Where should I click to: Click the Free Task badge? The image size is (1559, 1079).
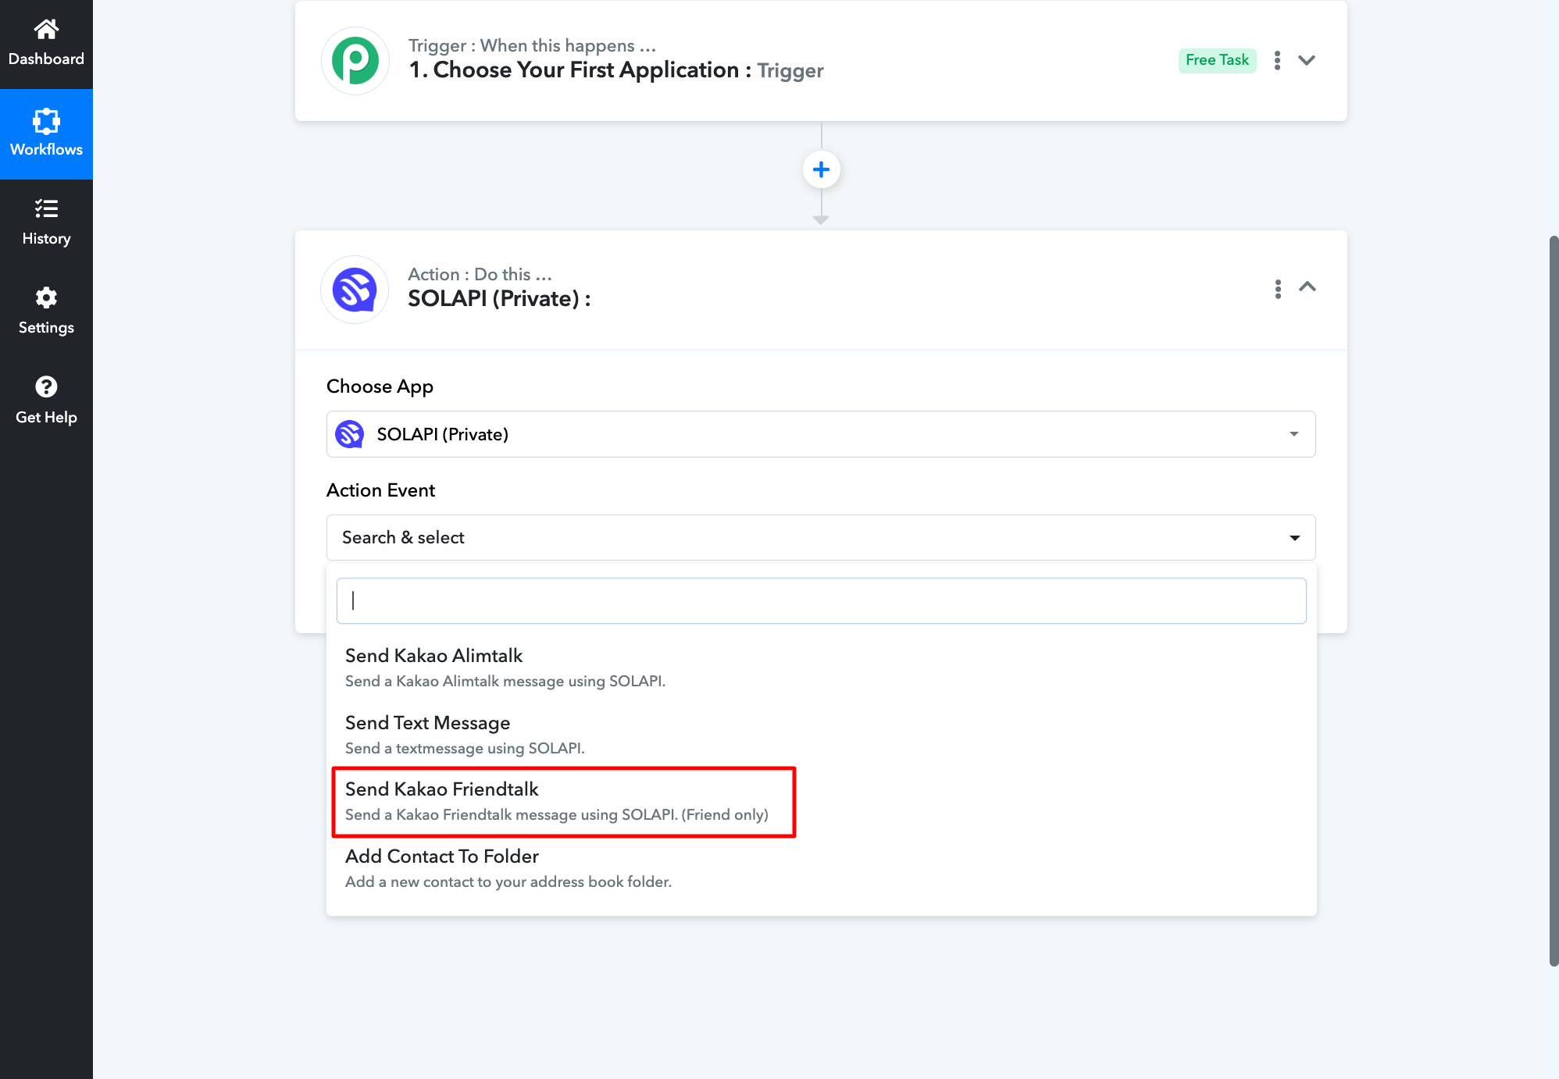click(1217, 60)
